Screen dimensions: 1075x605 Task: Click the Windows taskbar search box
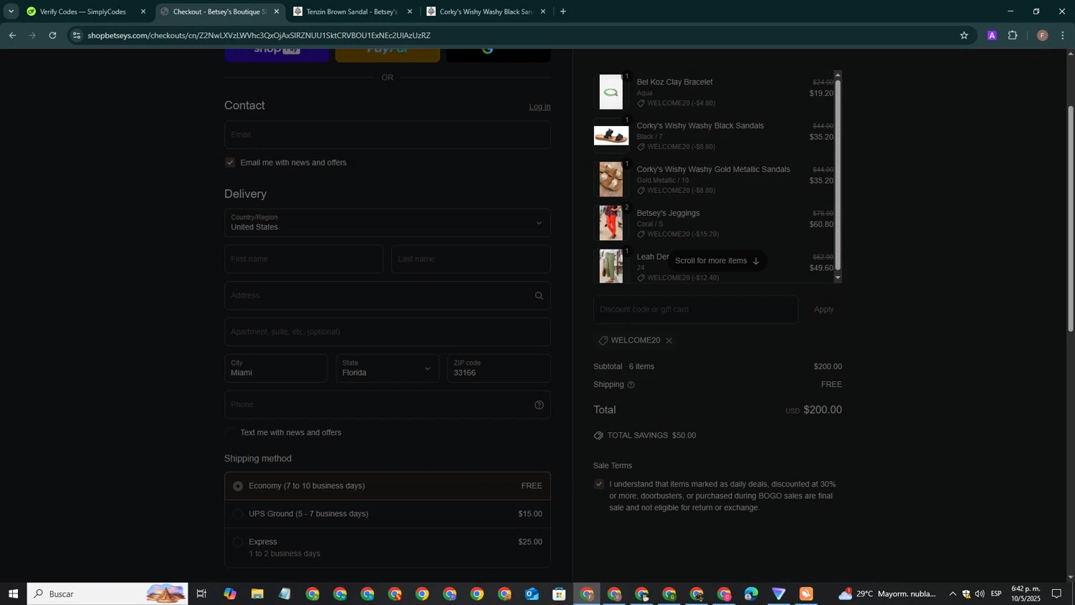point(107,594)
